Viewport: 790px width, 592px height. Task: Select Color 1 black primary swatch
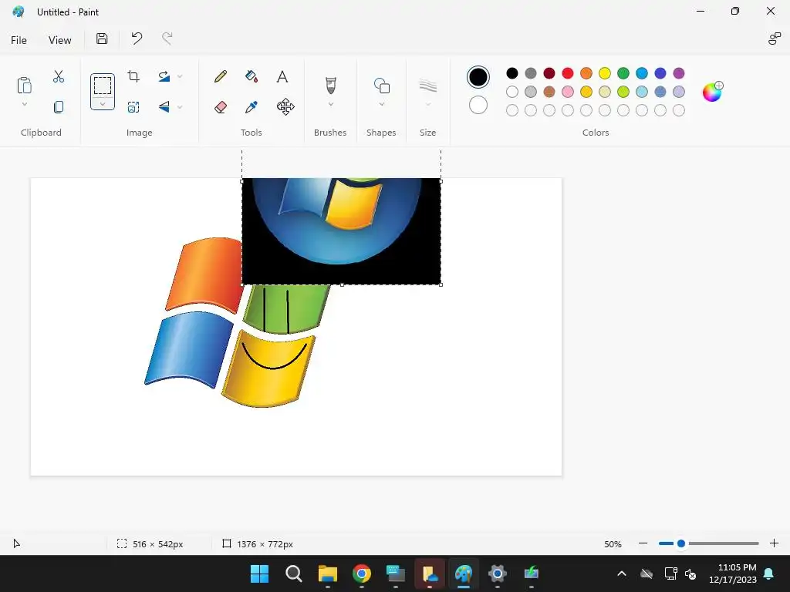pos(478,77)
